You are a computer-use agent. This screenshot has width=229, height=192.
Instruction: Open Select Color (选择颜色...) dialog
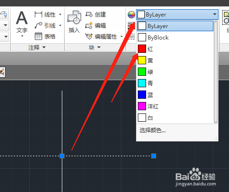coord(153,130)
